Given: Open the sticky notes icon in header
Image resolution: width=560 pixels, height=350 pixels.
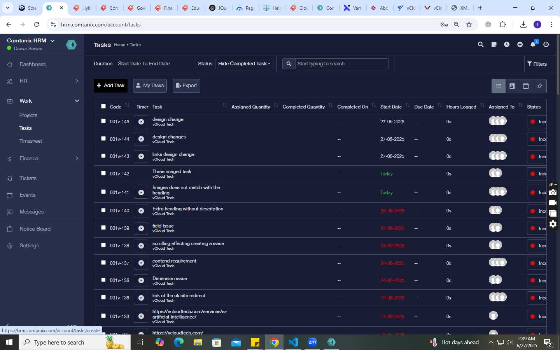Looking at the screenshot, I should point(494,45).
